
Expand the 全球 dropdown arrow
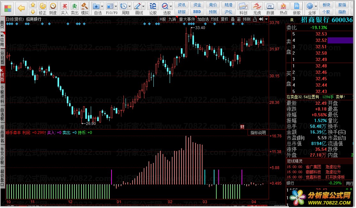click(316, 6)
